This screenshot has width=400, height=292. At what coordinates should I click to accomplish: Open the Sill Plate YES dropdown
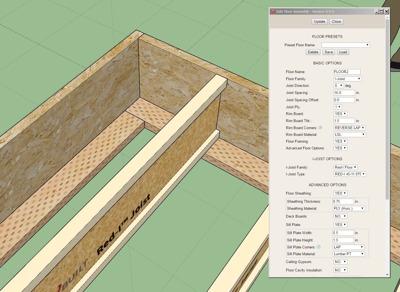[340, 225]
